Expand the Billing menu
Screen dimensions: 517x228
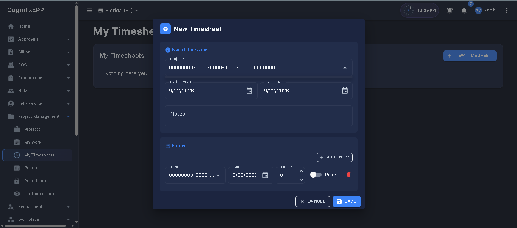(39, 52)
